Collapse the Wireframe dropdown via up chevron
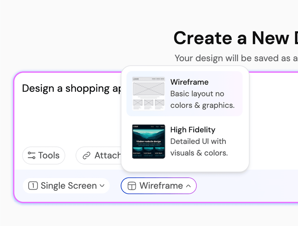The width and height of the screenshot is (298, 226). click(189, 186)
